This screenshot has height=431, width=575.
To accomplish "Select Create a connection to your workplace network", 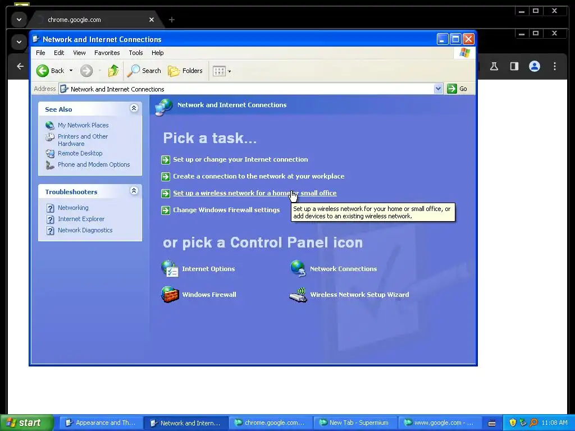I will point(258,176).
